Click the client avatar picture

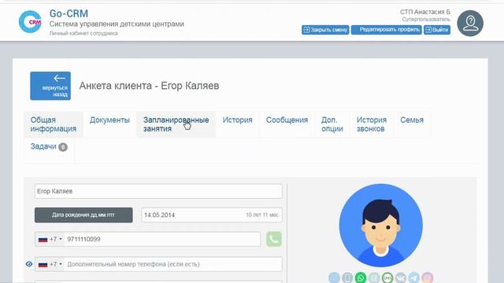click(x=381, y=226)
